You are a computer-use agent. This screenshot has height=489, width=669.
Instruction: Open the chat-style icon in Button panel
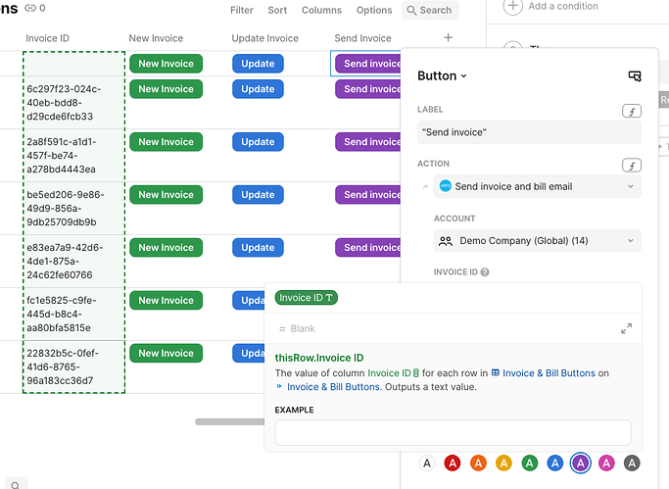635,76
